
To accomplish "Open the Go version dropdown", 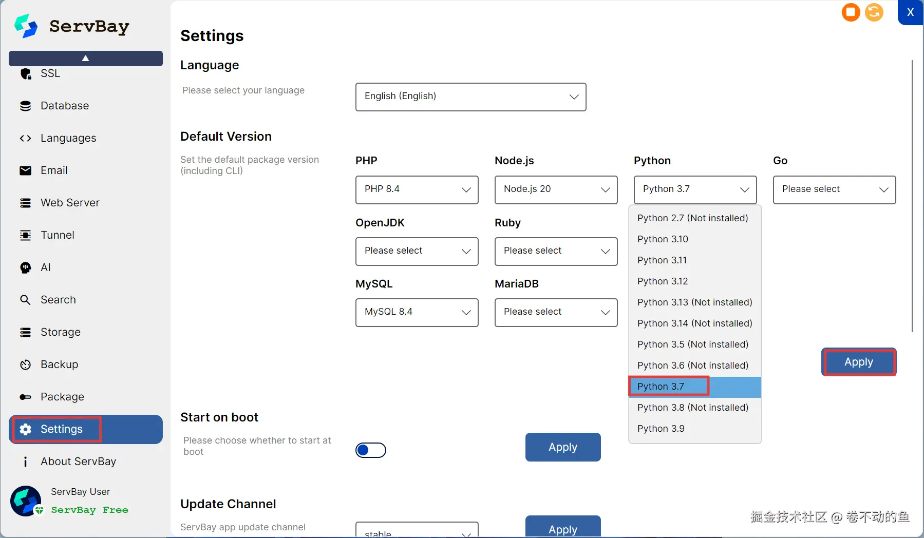I will click(834, 189).
